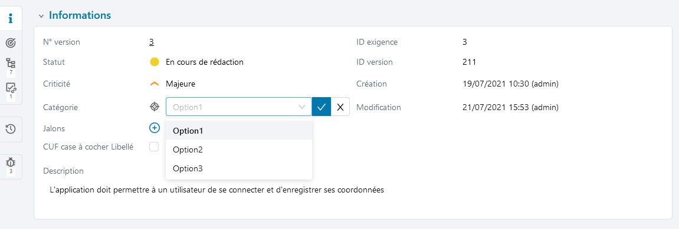The height and width of the screenshot is (229, 679).
Task: Cancel category edit with the X button
Action: click(x=340, y=107)
